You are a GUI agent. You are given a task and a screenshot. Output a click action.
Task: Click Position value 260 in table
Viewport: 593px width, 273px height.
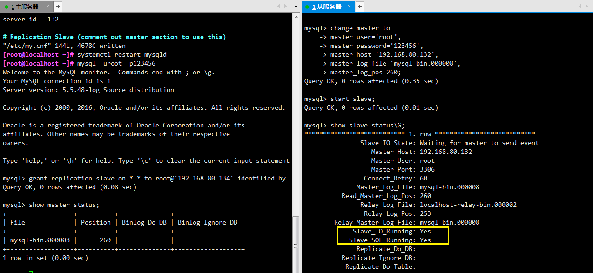pos(105,240)
